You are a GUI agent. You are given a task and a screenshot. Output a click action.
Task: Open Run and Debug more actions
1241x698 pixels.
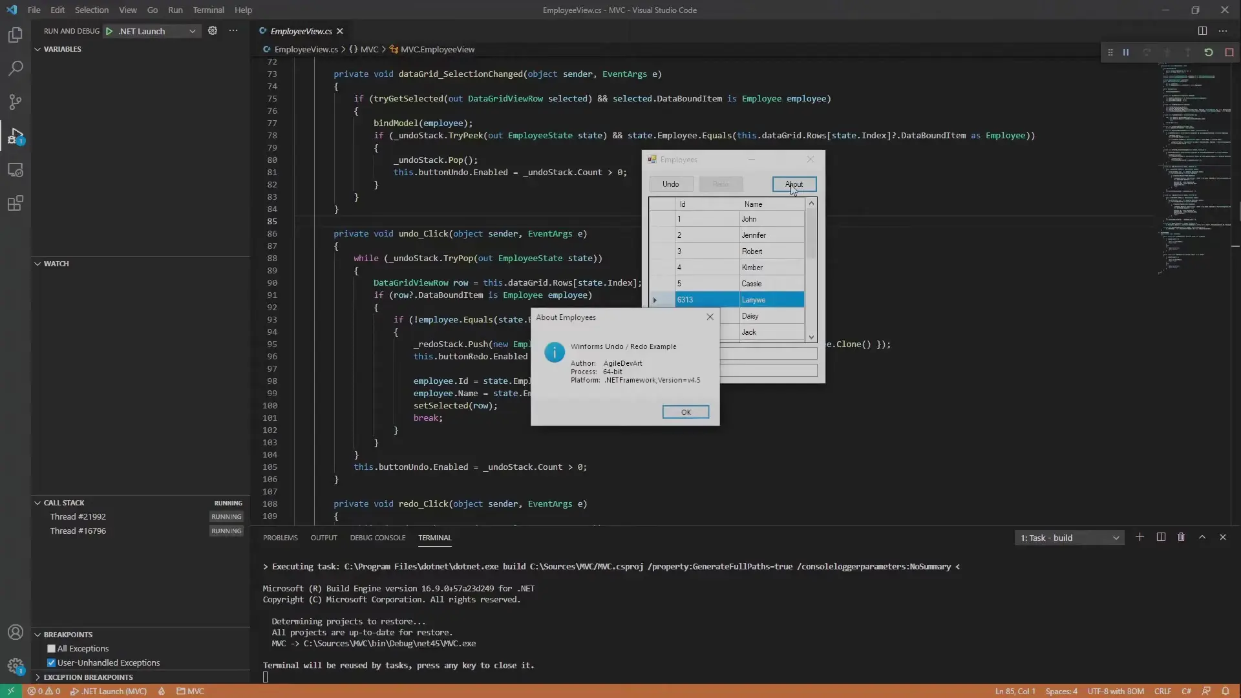pyautogui.click(x=233, y=30)
